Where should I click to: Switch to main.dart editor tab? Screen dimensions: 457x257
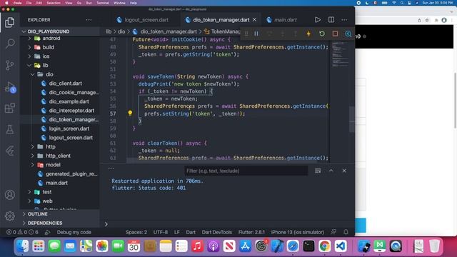click(282, 20)
